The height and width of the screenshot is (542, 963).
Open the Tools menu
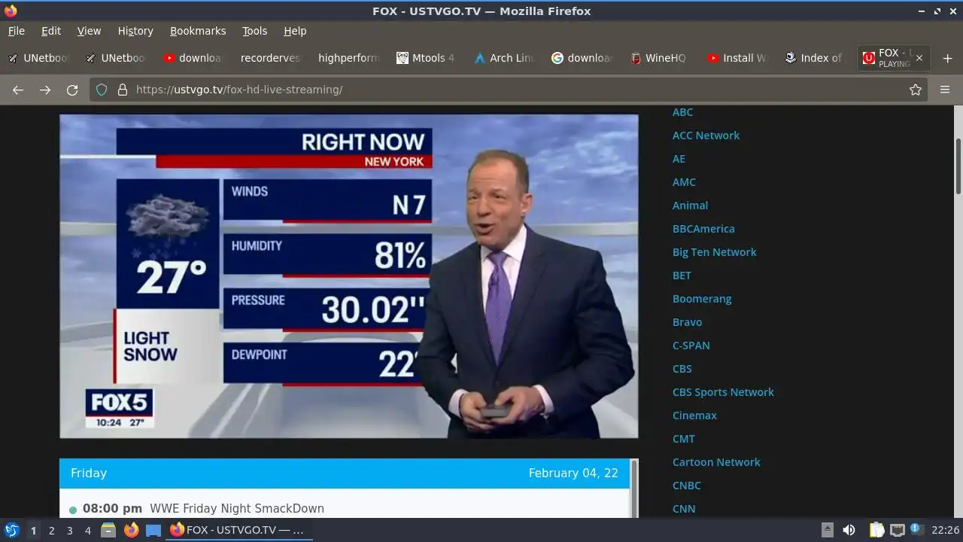(254, 31)
